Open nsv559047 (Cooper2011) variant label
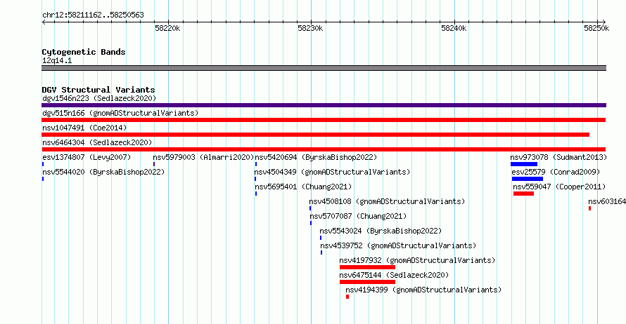The width and height of the screenshot is (626, 324). (559, 187)
